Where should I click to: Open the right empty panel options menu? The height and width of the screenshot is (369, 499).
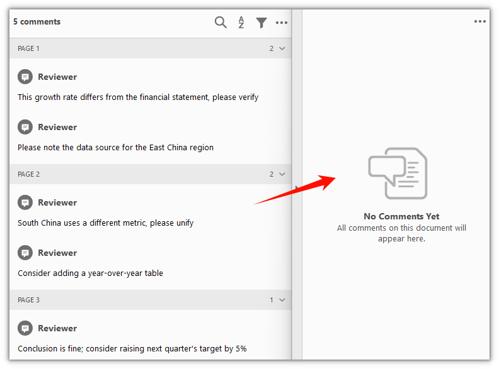479,21
